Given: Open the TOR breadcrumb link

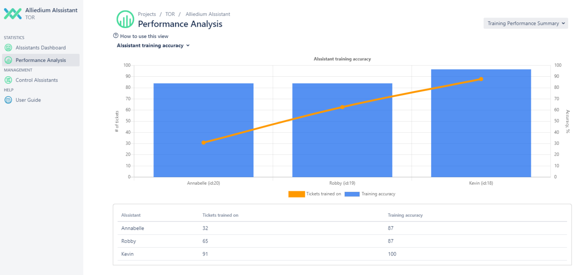Looking at the screenshot, I should (x=170, y=14).
